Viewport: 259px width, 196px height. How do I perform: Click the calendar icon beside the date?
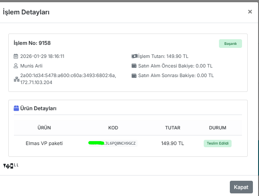tap(16, 56)
